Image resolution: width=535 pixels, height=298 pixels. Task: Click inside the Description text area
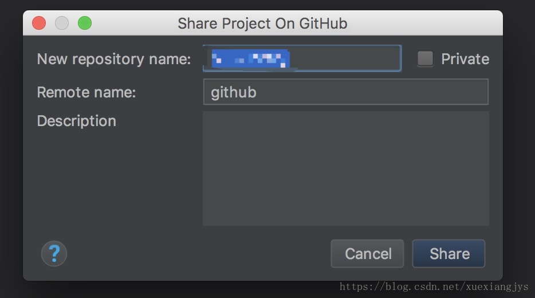(345, 168)
